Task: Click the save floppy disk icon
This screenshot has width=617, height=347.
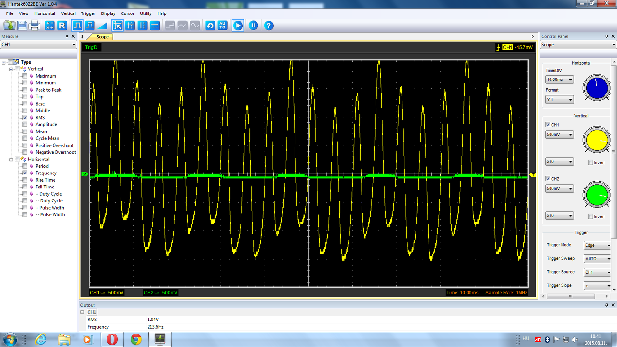Action: click(22, 26)
